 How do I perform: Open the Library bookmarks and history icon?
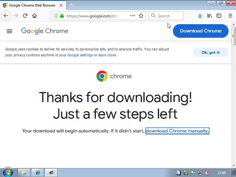tap(209, 16)
